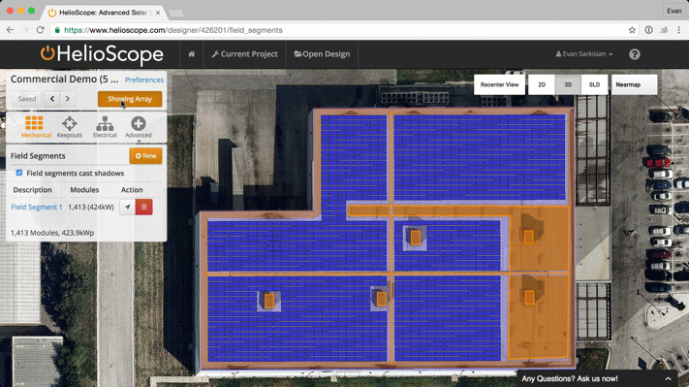Expand the Any Questions chat panel

point(668,378)
